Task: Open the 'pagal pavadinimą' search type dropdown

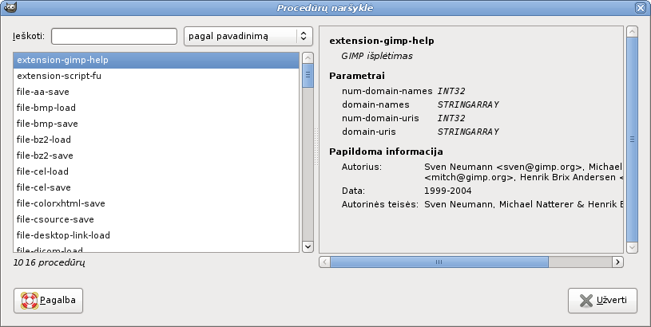Action: pos(246,37)
